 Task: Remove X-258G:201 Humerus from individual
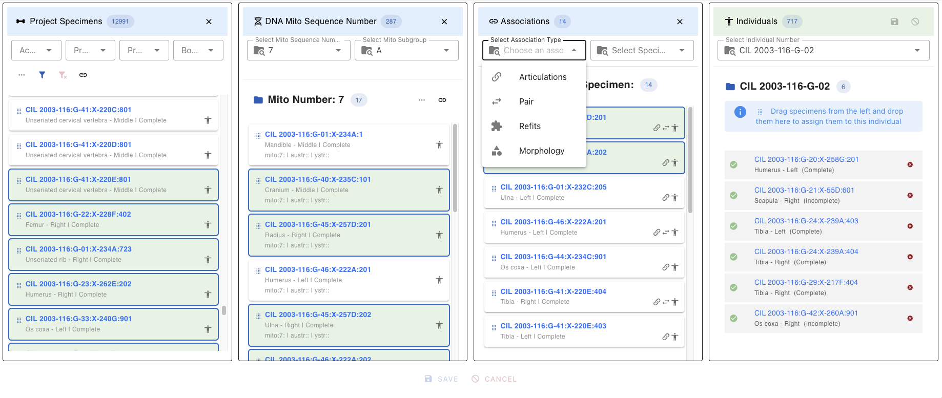tap(910, 164)
